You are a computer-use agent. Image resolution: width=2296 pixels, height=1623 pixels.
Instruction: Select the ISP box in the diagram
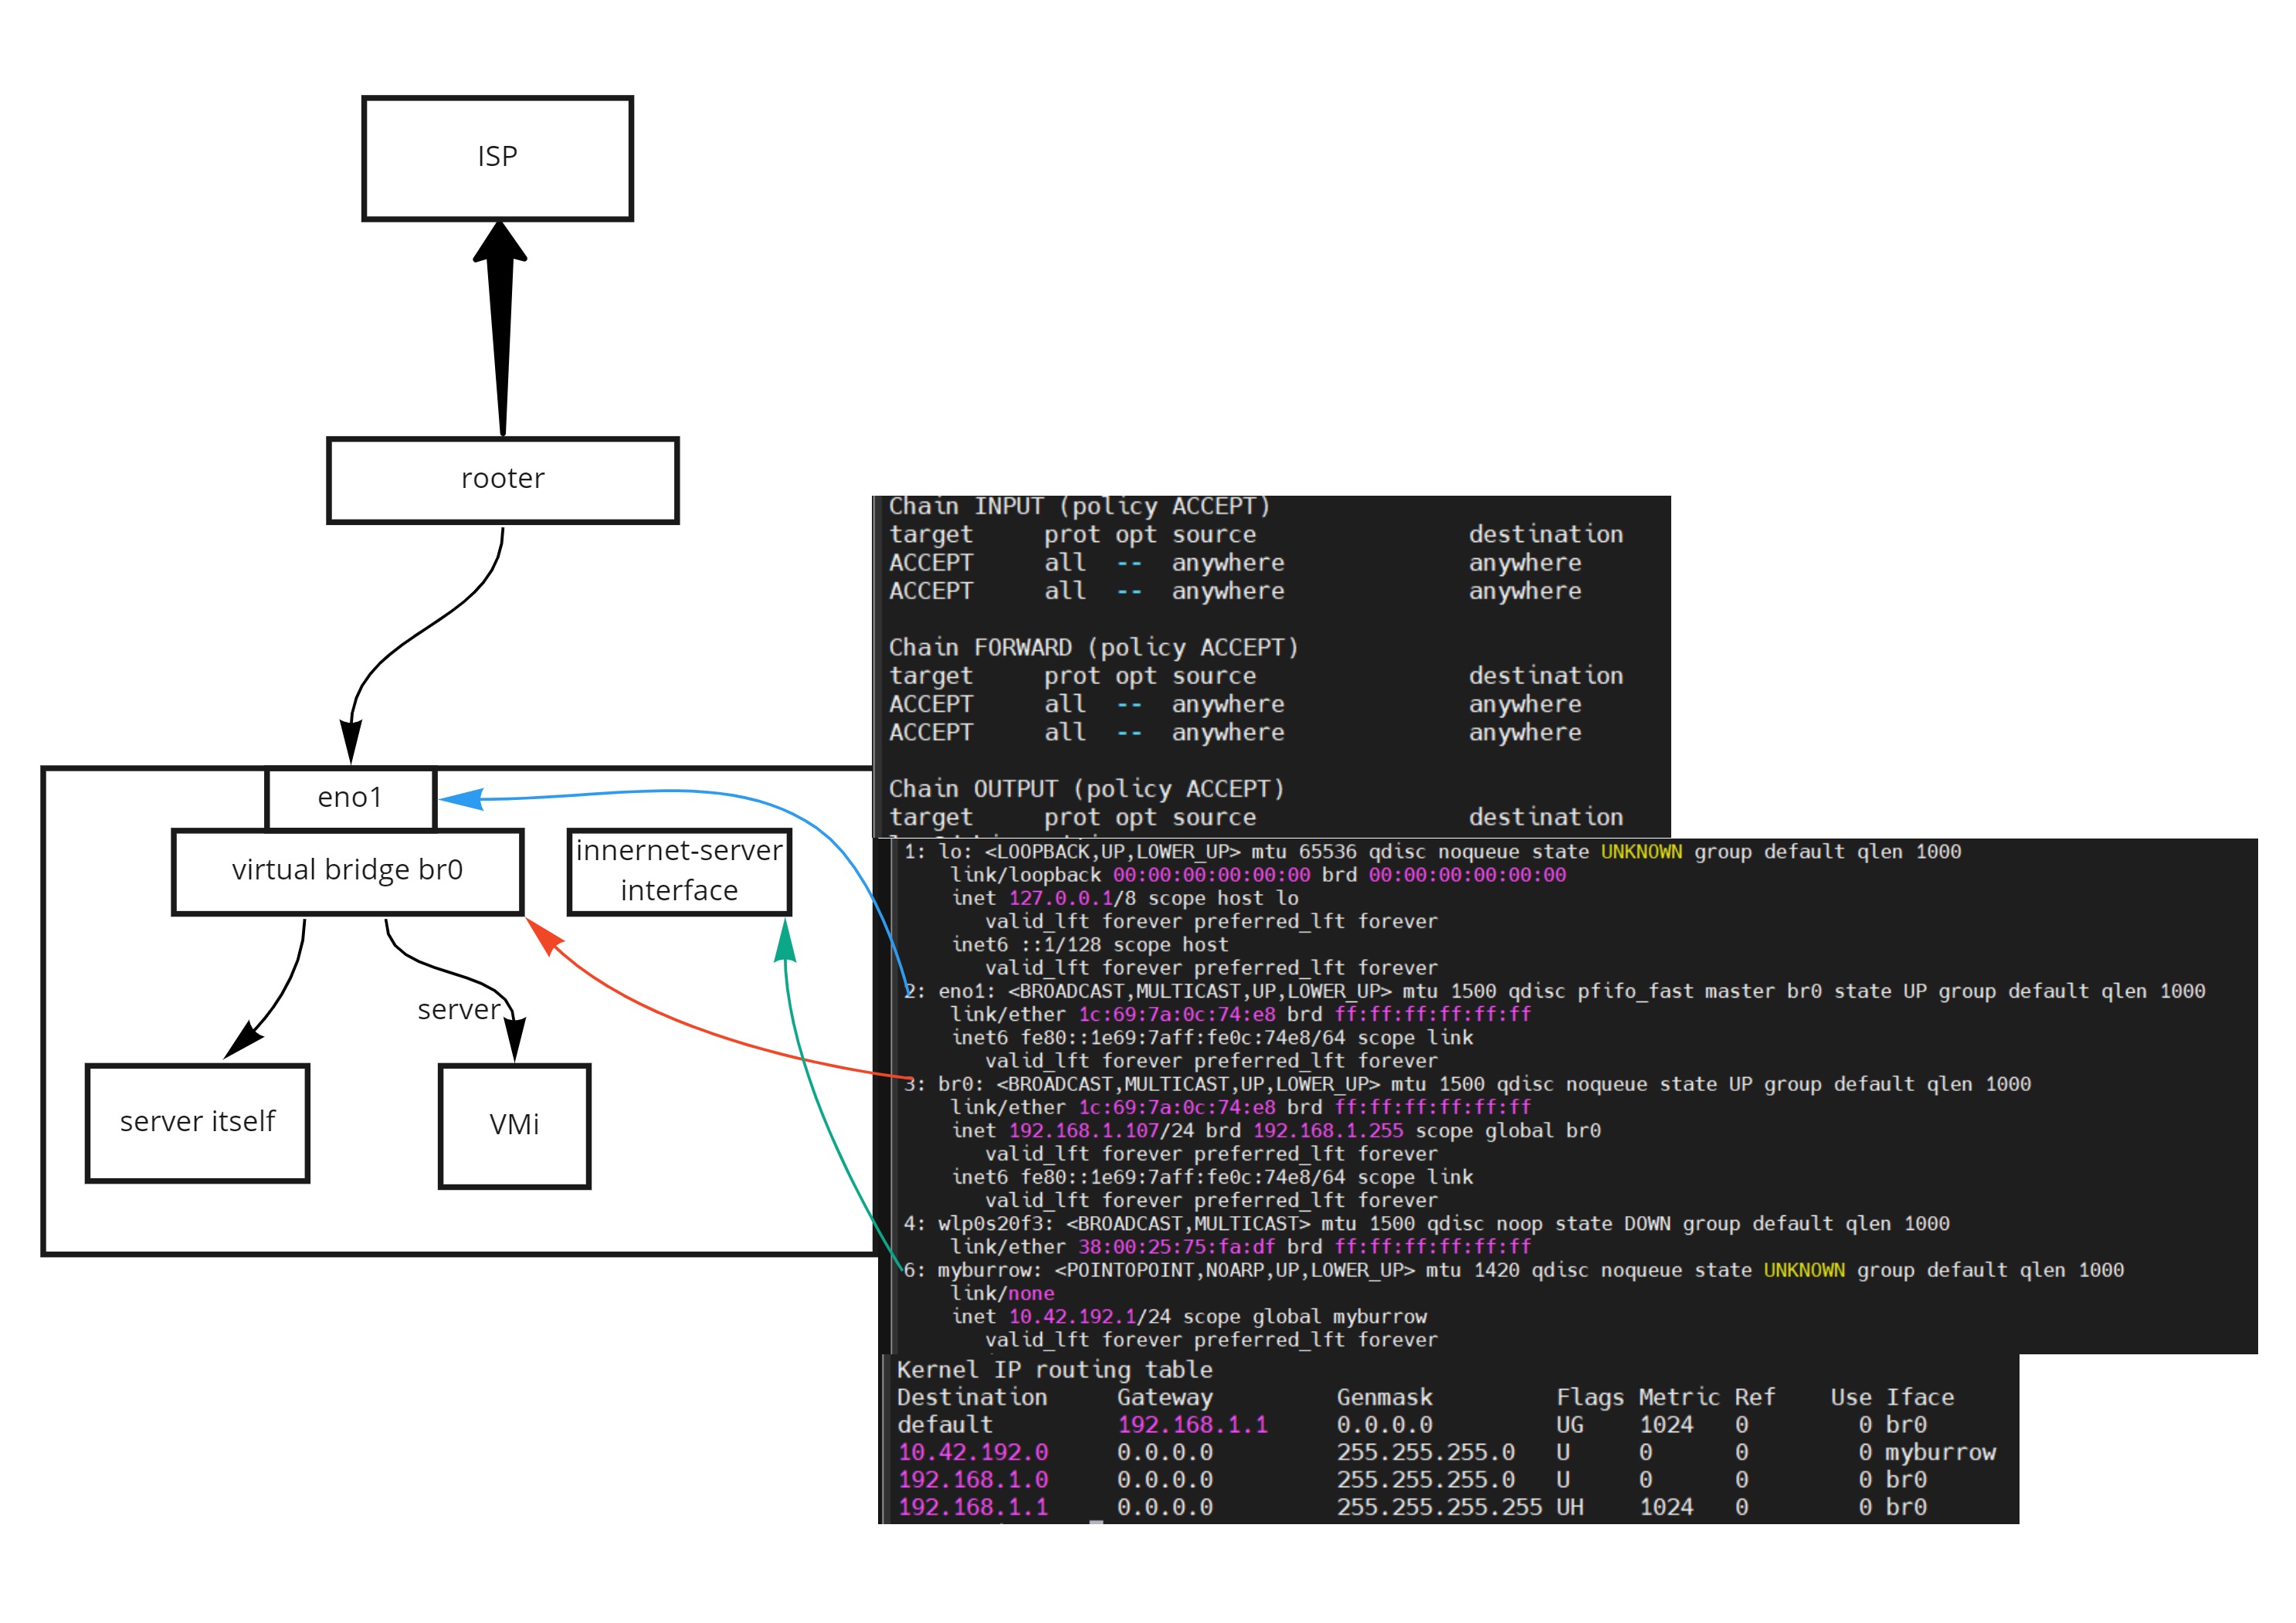tap(497, 157)
